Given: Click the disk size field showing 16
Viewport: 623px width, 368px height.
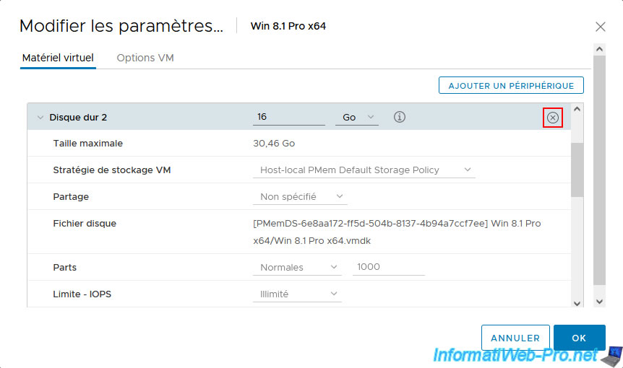Looking at the screenshot, I should click(x=288, y=117).
